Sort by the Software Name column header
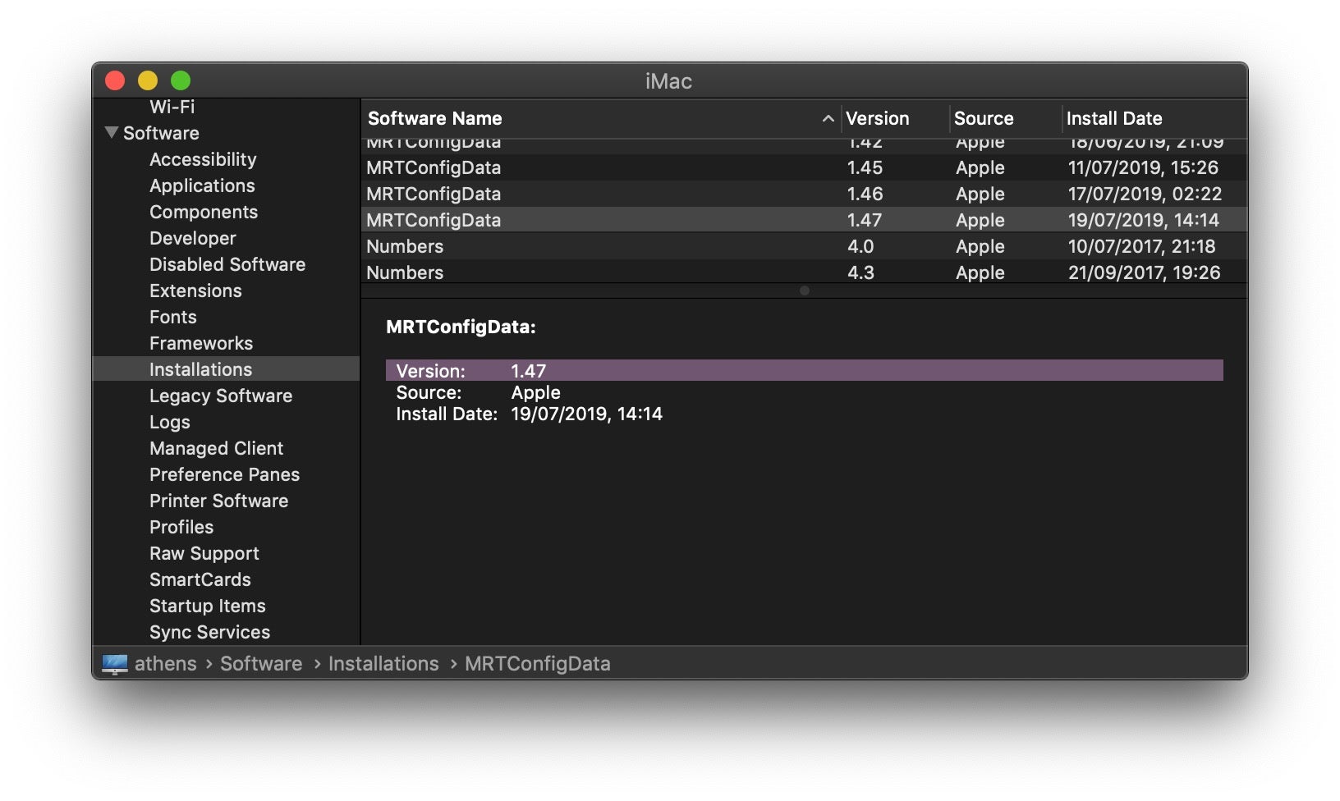This screenshot has height=801, width=1340. click(x=435, y=118)
